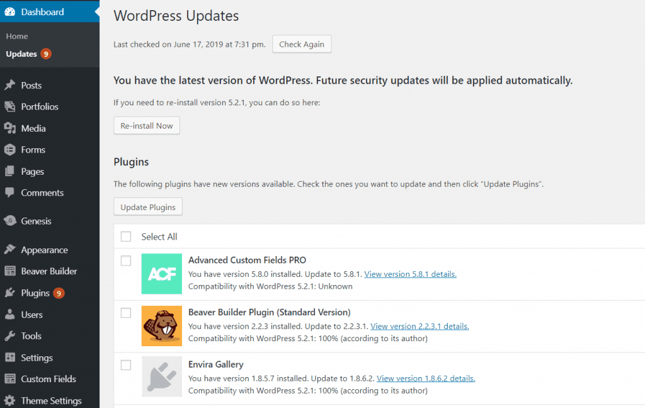Click the Check Again button
This screenshot has width=645, height=408.
[302, 44]
